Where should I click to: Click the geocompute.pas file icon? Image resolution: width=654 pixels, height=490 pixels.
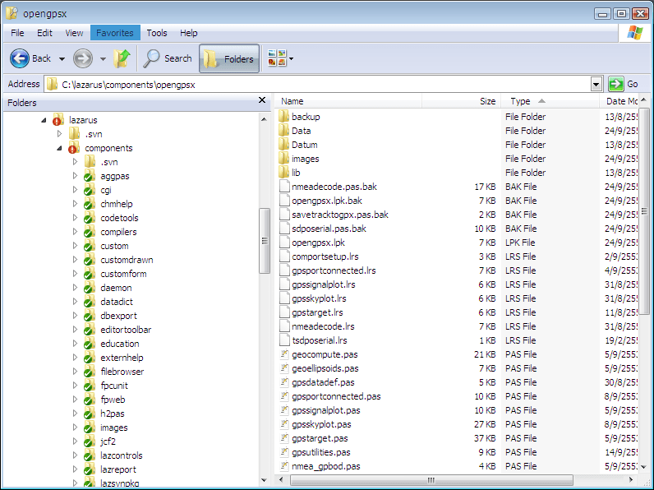pos(284,354)
